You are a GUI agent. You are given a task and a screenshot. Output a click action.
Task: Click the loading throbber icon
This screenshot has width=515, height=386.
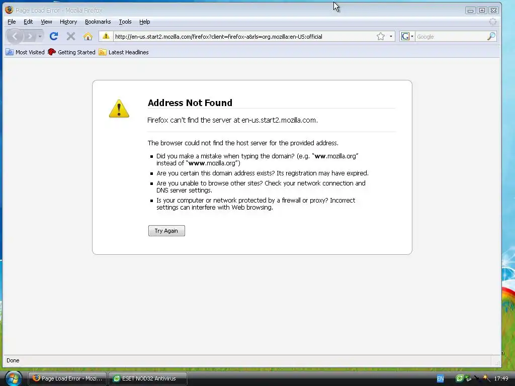[x=493, y=22]
